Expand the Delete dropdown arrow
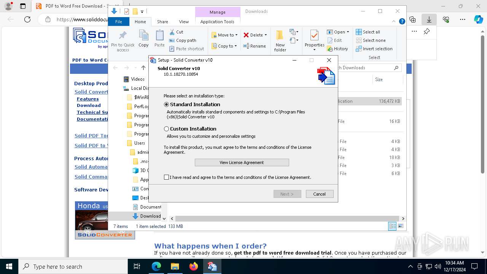The width and height of the screenshot is (487, 274). coord(266,35)
